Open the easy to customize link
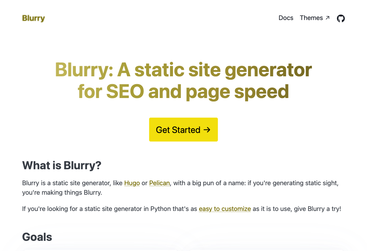Screen dimensions: 367x251 coord(225,209)
